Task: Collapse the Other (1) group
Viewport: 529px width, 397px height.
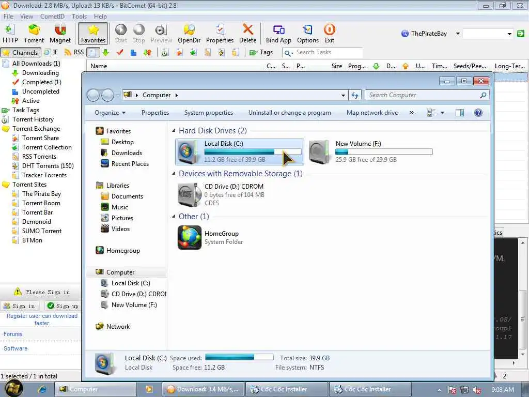Action: [174, 217]
